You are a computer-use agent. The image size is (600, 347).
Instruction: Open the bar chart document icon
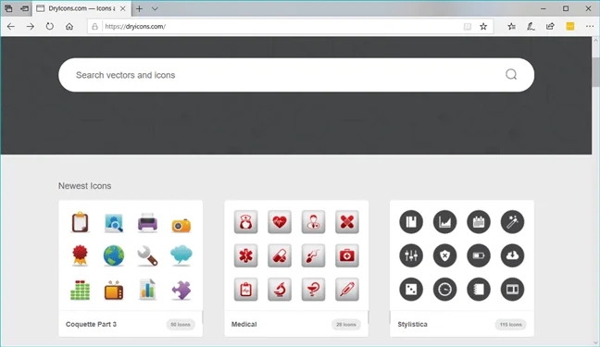[x=147, y=289]
